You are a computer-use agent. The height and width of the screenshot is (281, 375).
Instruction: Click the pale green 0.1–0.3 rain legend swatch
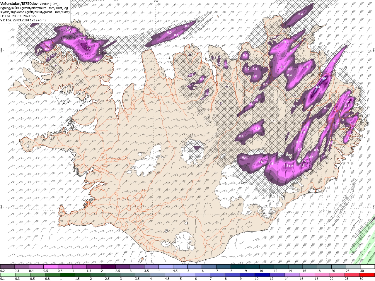click(x=8, y=275)
